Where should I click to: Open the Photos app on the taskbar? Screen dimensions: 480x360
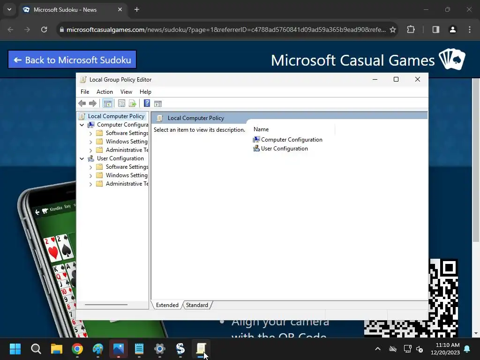click(119, 349)
